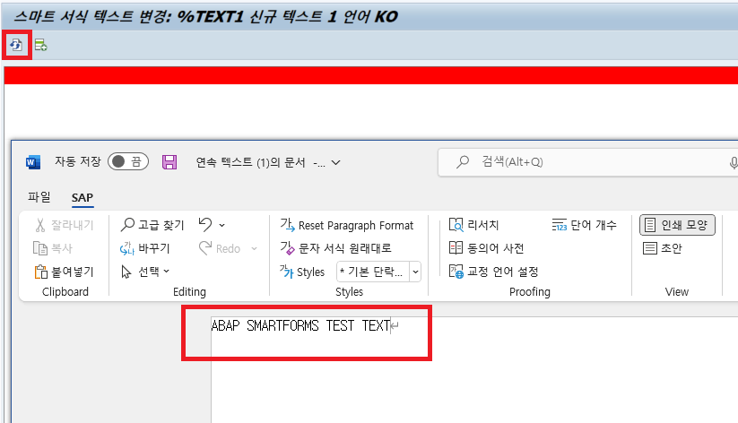Screen dimensions: 738x423
Task: Click the Word application logo icon
Action: (x=33, y=162)
